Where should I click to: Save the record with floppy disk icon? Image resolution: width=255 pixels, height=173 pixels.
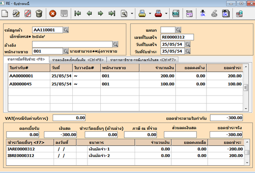[x=64, y=13]
